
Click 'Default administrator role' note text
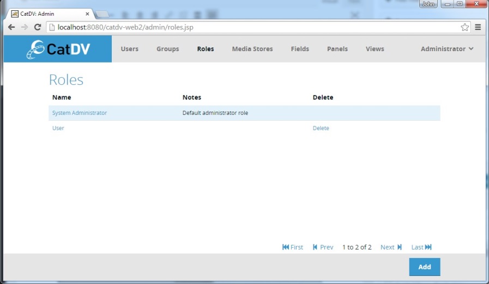(x=215, y=113)
